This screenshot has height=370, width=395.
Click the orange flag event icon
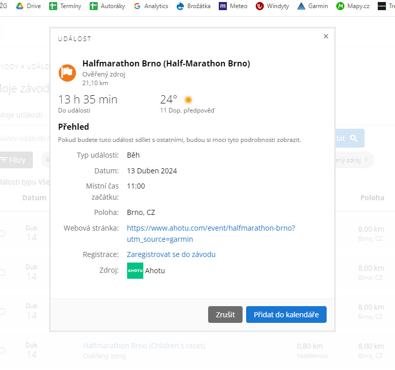pyautogui.click(x=67, y=72)
